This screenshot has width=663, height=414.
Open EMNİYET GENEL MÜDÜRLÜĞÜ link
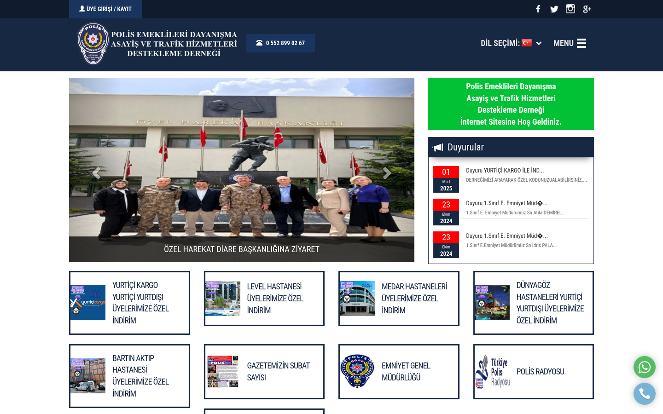point(399,372)
